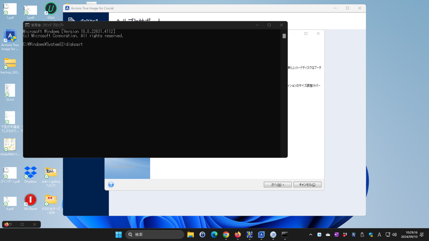
Task: Click the Command Prompt title bar icon
Action: coord(27,25)
